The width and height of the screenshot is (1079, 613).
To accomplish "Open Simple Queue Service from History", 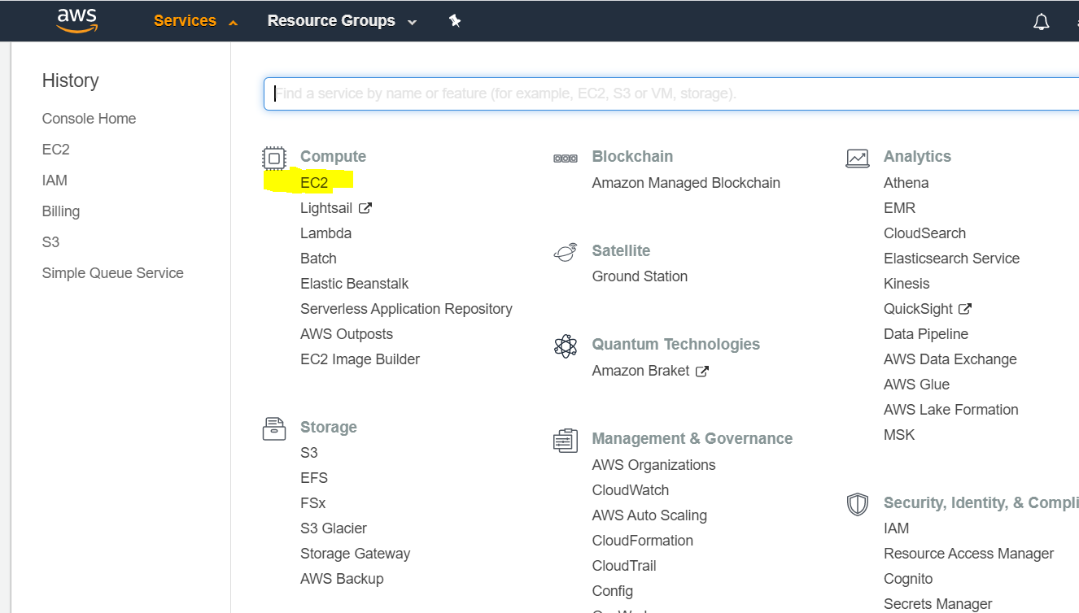I will tap(112, 273).
